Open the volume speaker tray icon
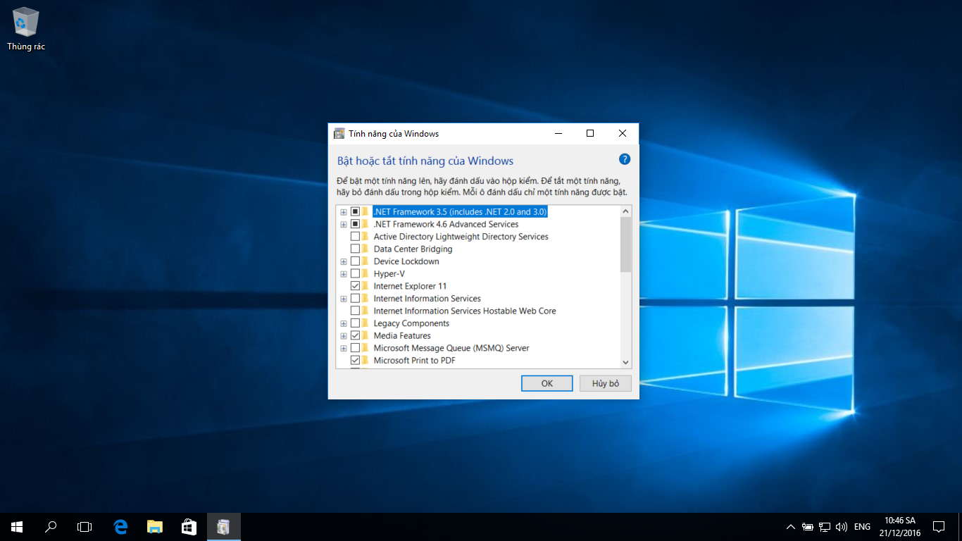 coord(841,526)
